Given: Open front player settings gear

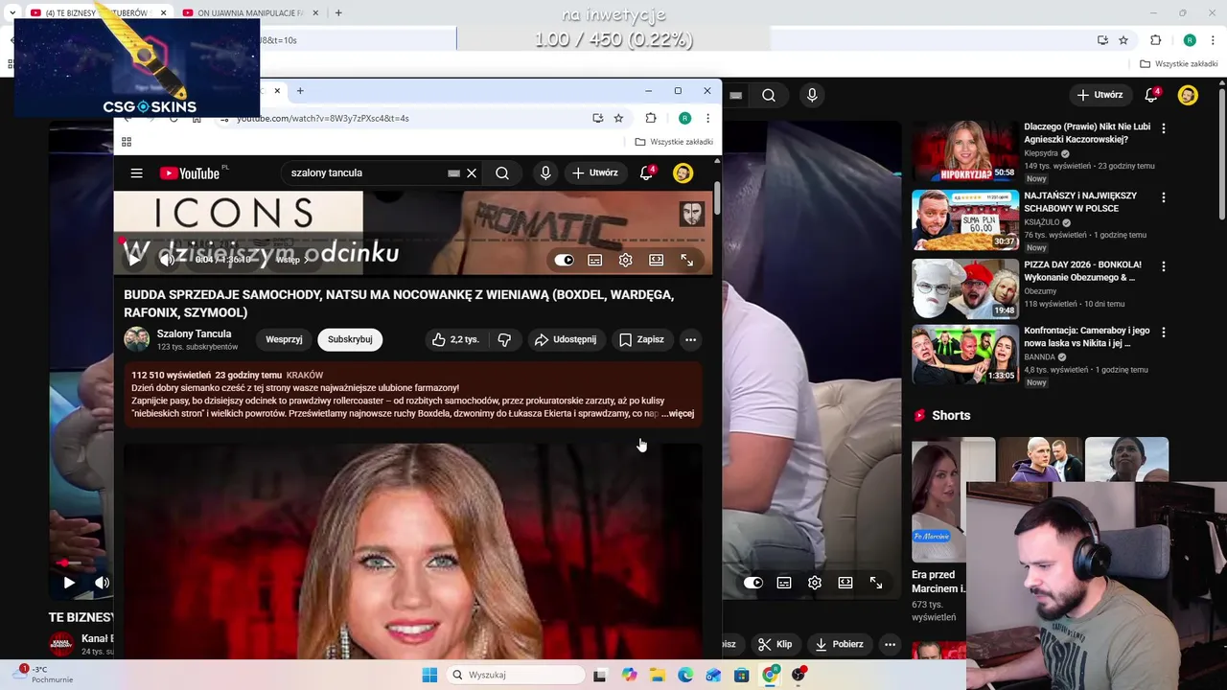Looking at the screenshot, I should point(625,260).
